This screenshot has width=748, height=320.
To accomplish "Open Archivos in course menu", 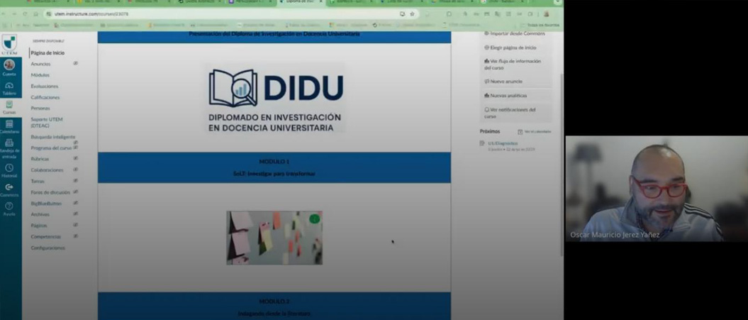I will point(40,214).
